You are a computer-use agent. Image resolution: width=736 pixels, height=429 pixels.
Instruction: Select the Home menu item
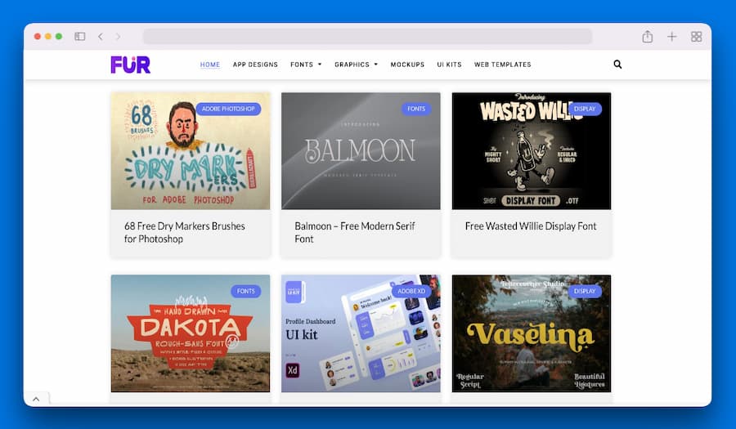pyautogui.click(x=210, y=65)
